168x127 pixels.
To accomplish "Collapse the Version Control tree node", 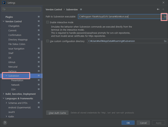I will [4, 21].
